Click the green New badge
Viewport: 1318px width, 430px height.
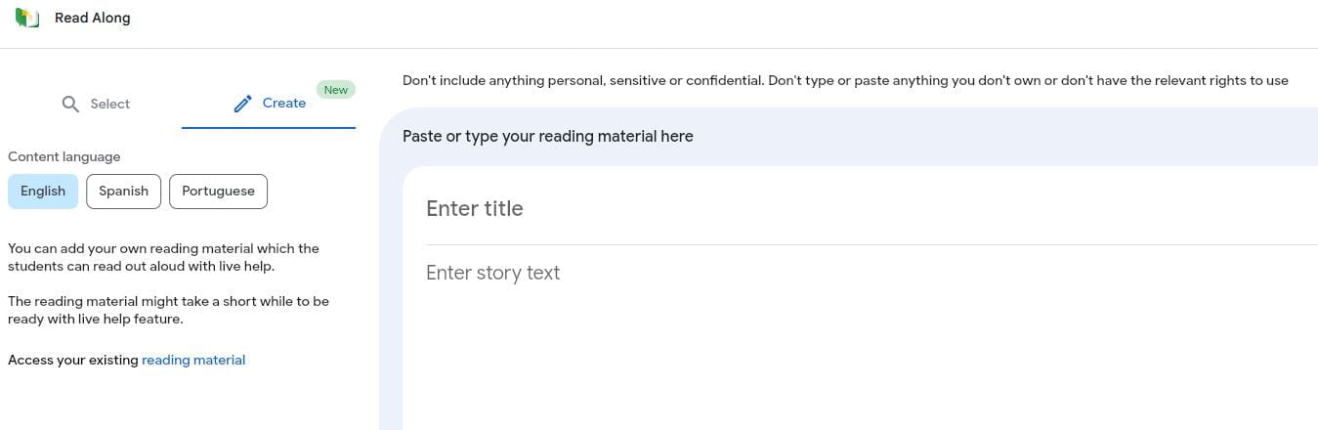tap(336, 90)
